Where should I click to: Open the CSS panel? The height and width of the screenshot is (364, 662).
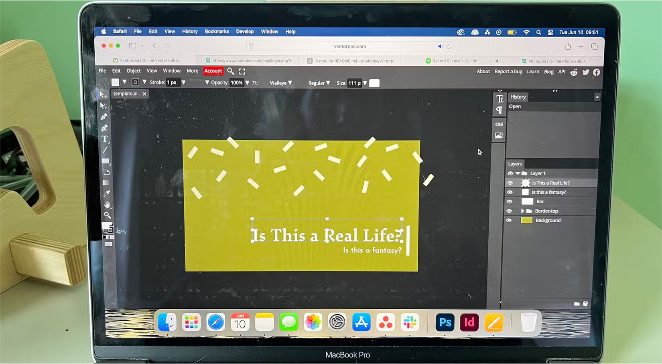tap(499, 124)
